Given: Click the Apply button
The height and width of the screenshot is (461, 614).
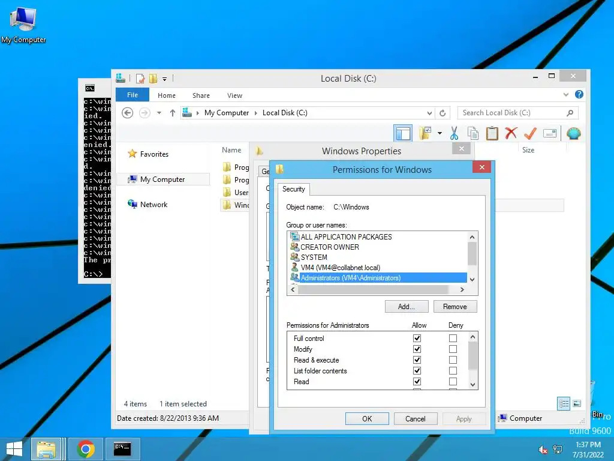Looking at the screenshot, I should [464, 418].
